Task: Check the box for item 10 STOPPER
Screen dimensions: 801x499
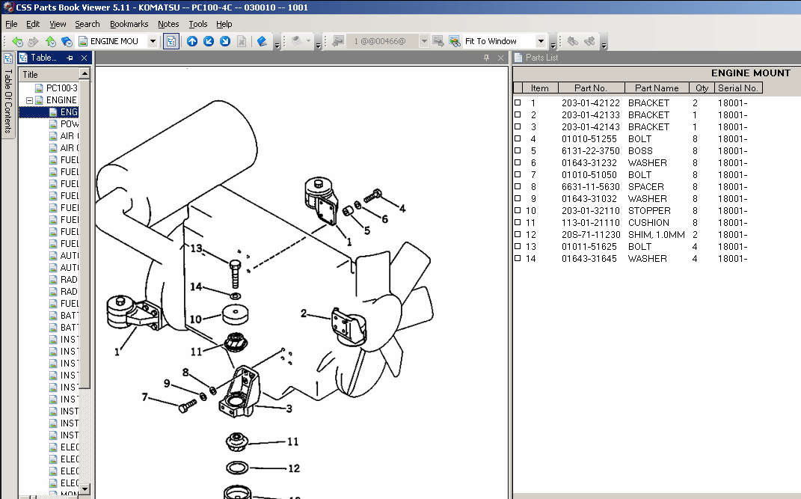Action: click(518, 210)
